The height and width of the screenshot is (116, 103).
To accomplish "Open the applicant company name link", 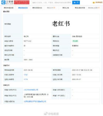I will coord(31,90).
